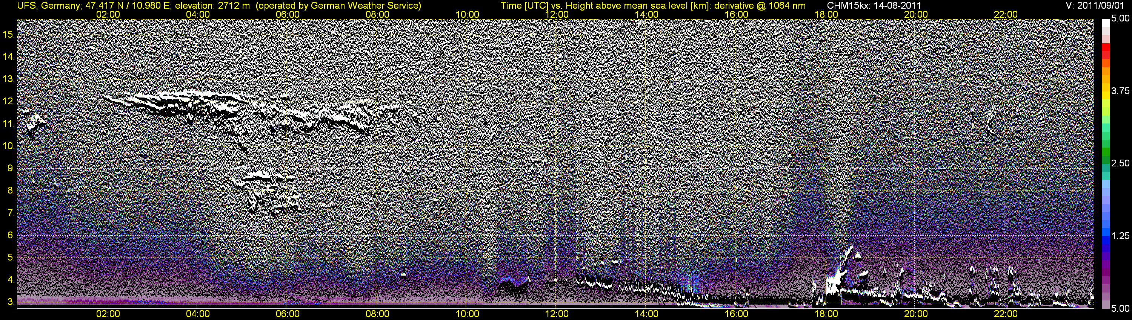This screenshot has width=1132, height=320.
Task: Click the "9." height axis label
Action: 11,168
